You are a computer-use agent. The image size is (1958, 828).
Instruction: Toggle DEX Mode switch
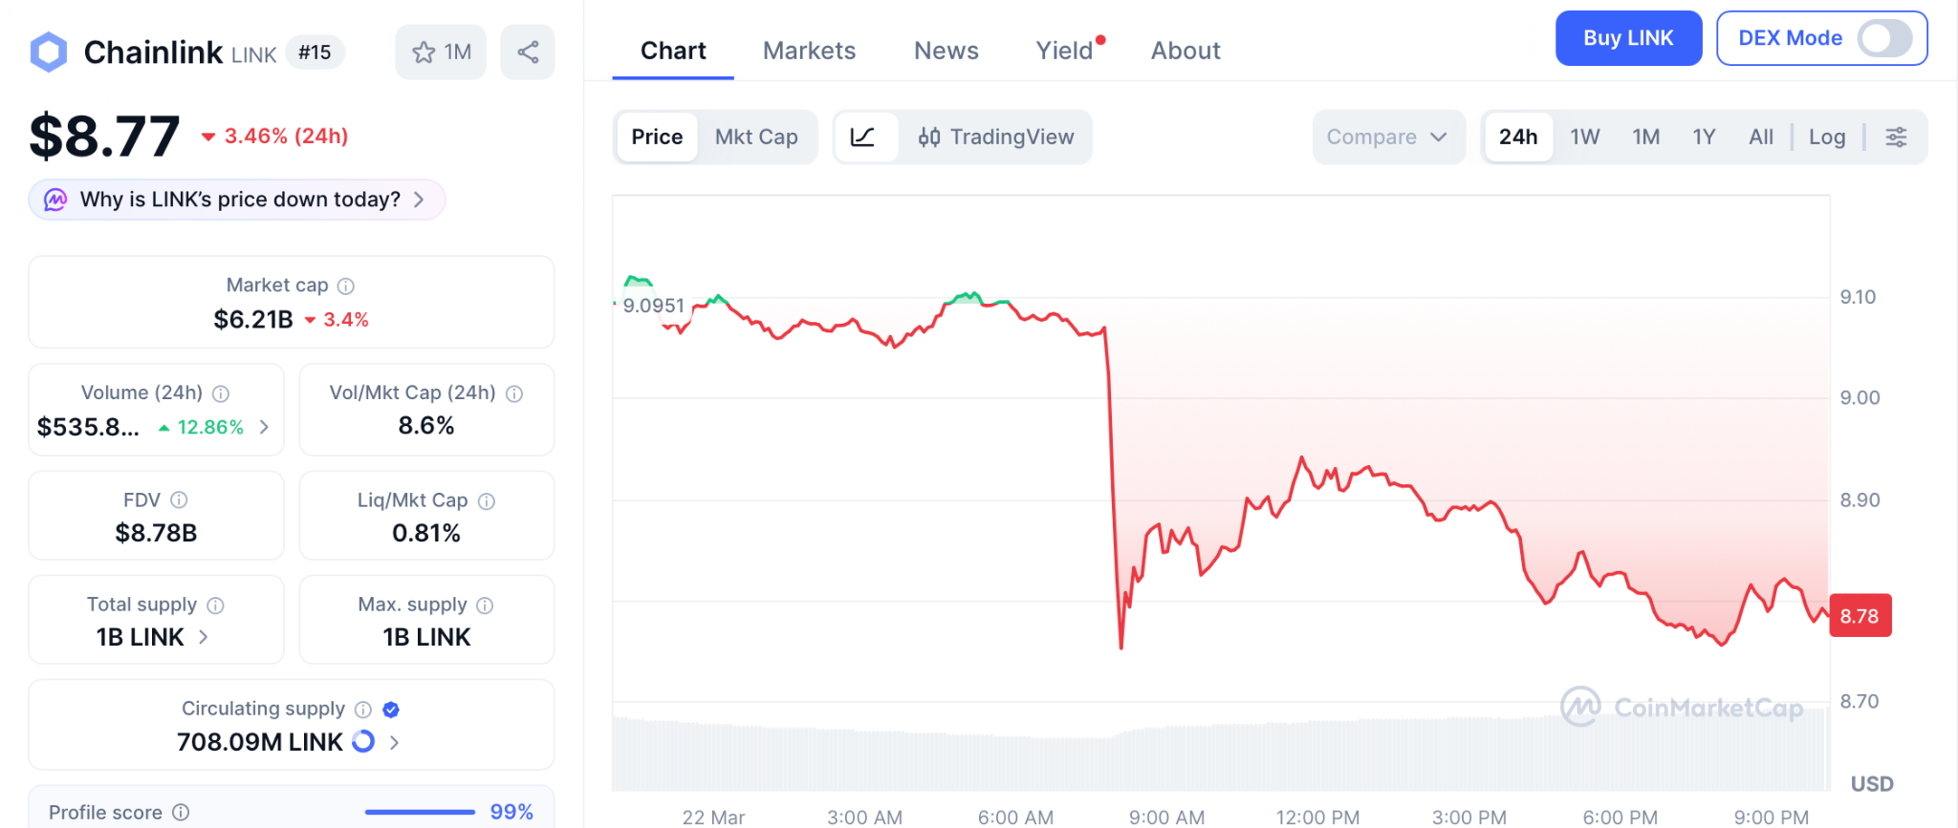tap(1883, 38)
